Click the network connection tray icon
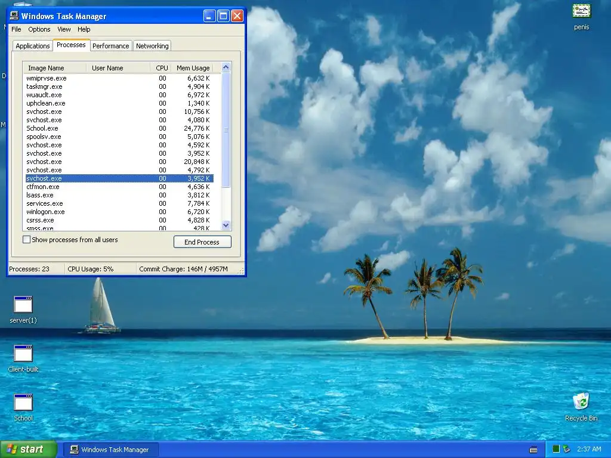 (x=567, y=450)
